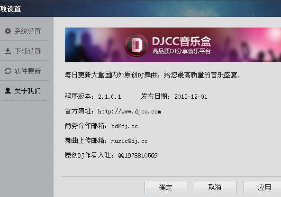This screenshot has height=197, width=281.
Task: Click the version number 2.1.0.1
Action: coord(109,97)
